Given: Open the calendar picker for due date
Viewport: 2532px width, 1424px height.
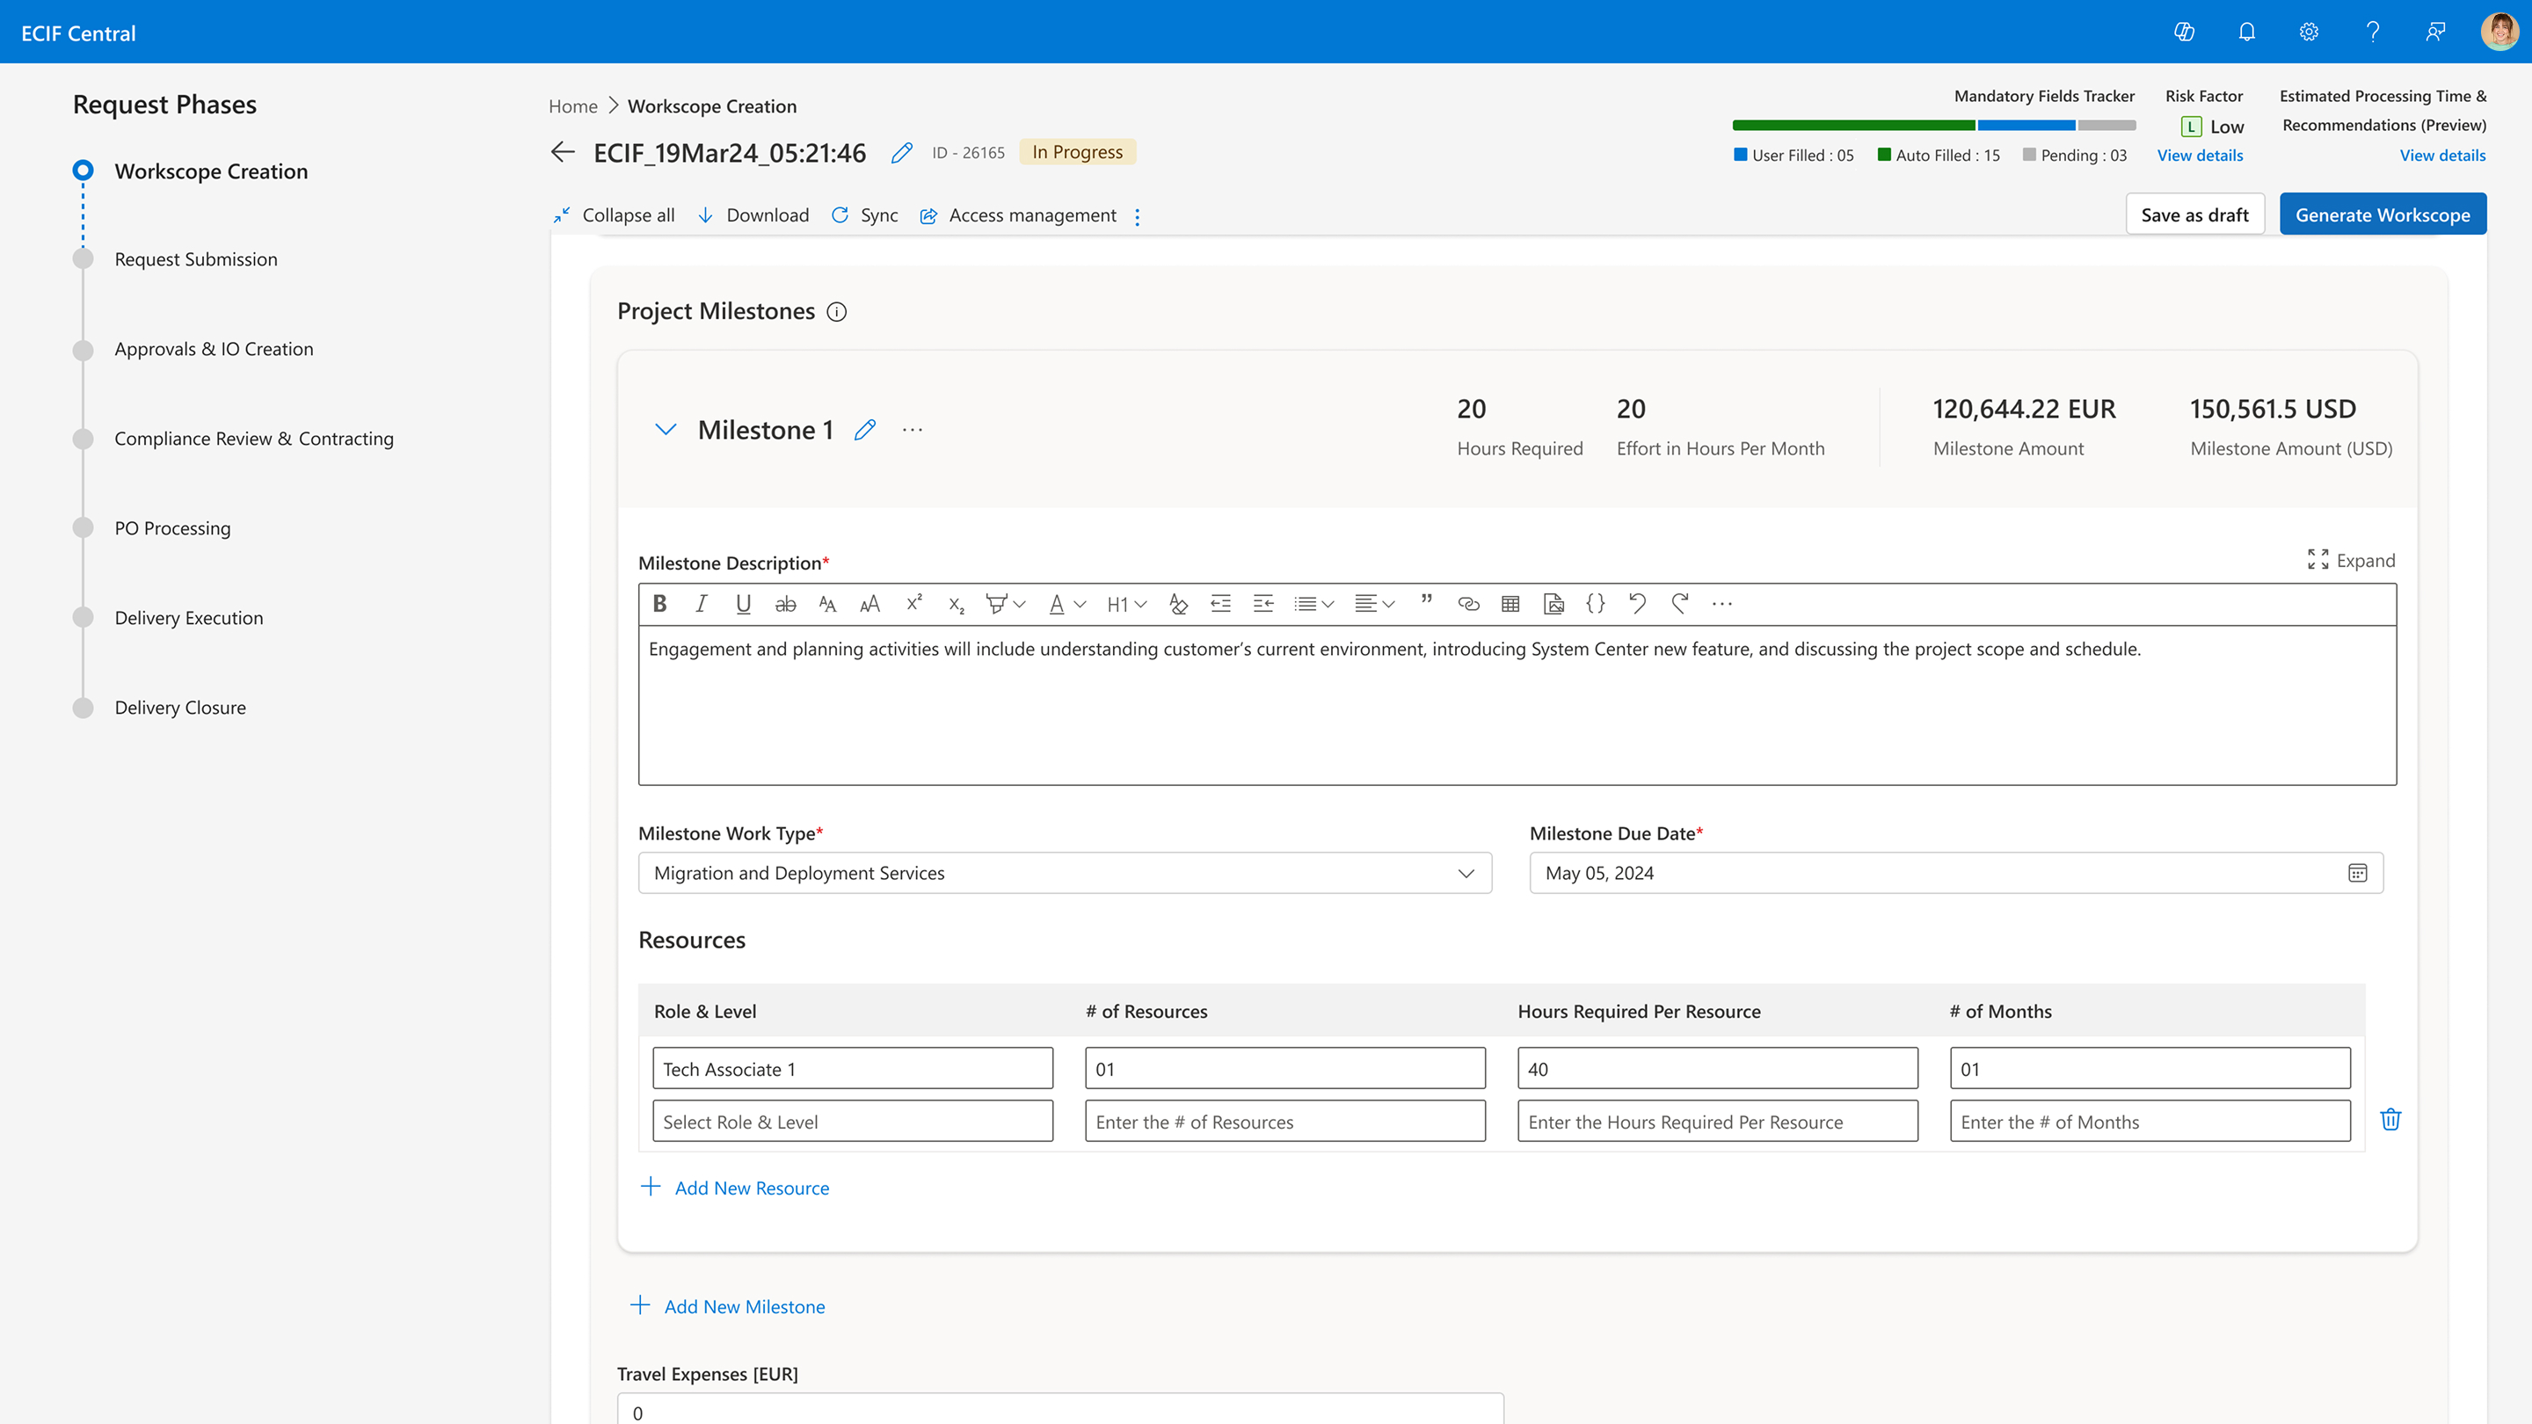Looking at the screenshot, I should click(x=2357, y=873).
